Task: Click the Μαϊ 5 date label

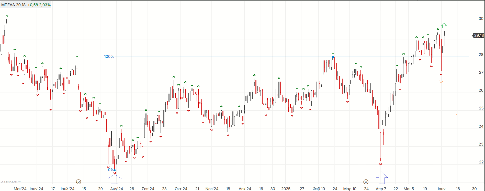Action: (409, 189)
